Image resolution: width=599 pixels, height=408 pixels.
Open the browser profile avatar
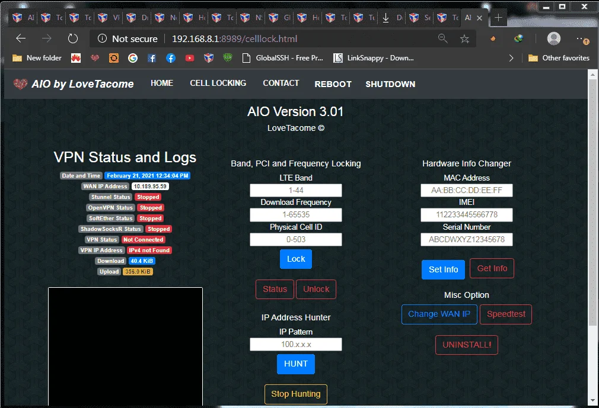pos(553,38)
